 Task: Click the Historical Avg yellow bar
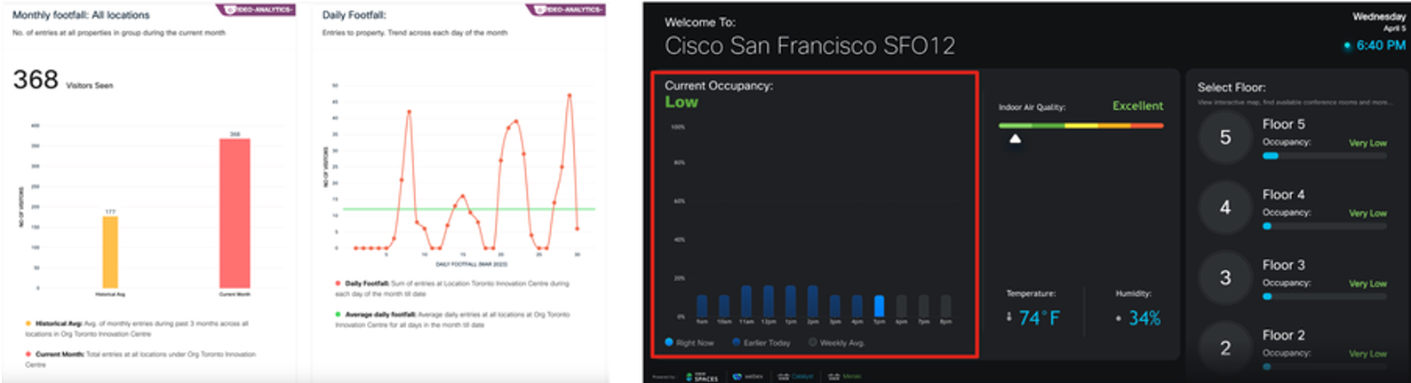110,251
